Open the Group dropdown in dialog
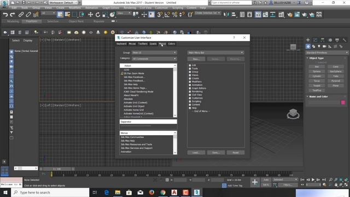This screenshot has width=350, height=197. click(x=154, y=53)
